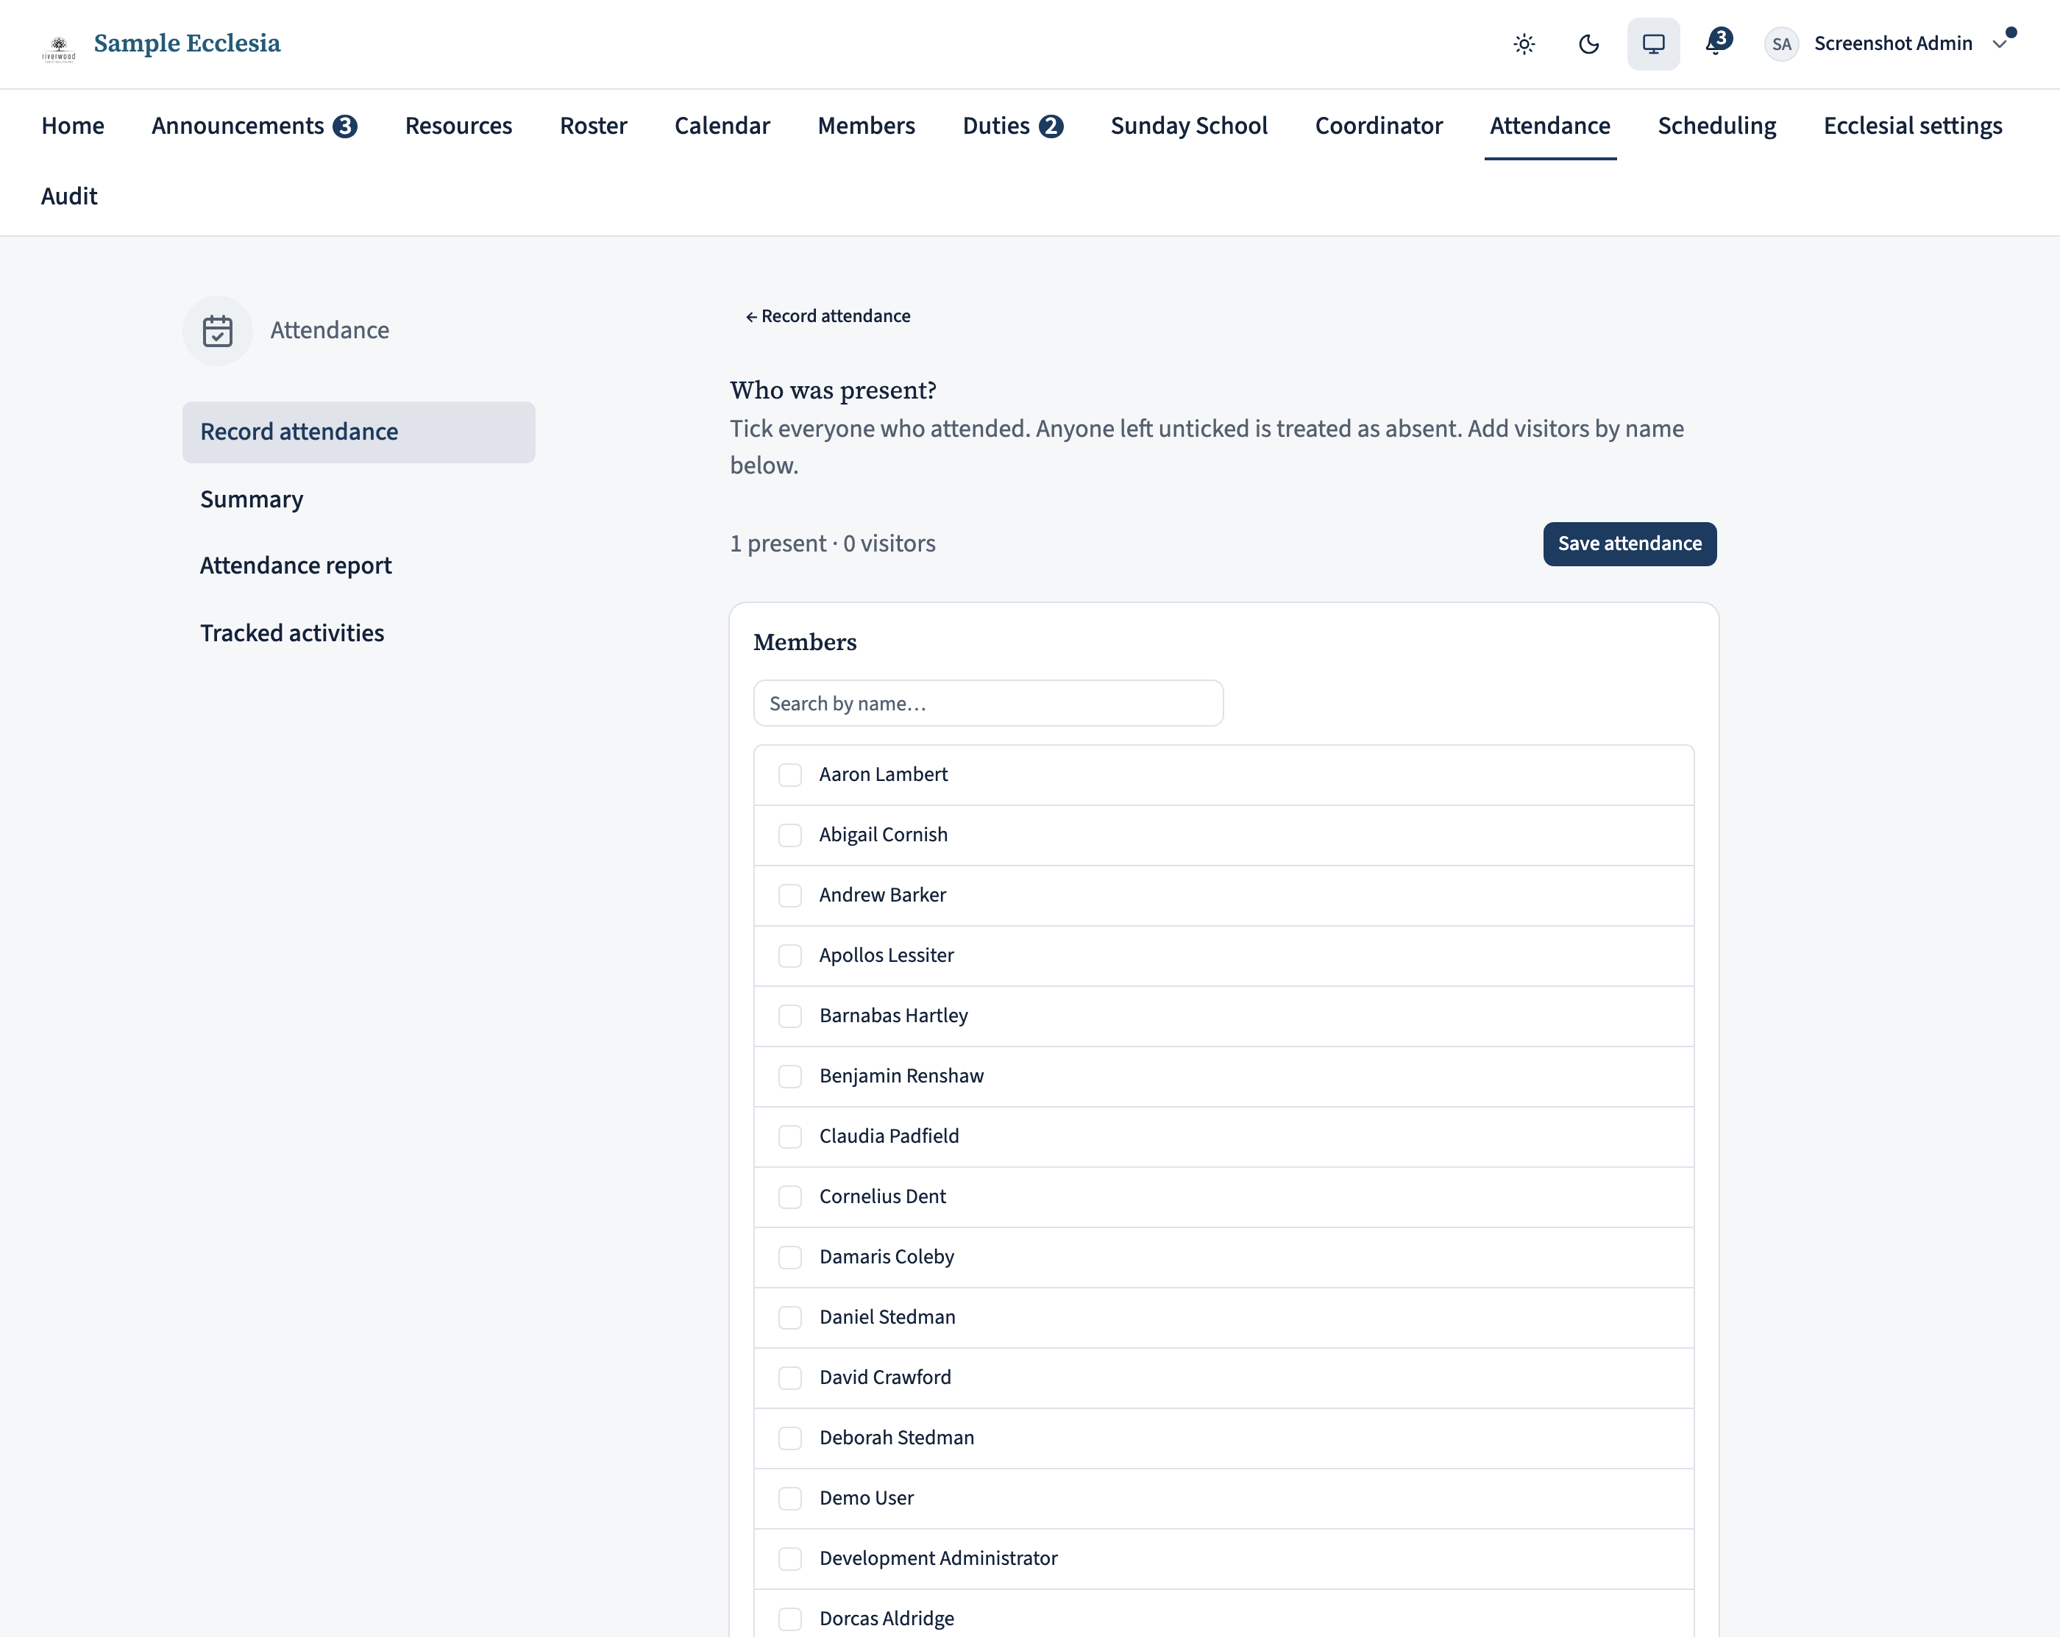The width and height of the screenshot is (2060, 1637).
Task: Tick Aaron Lambert as present
Action: pyautogui.click(x=789, y=774)
